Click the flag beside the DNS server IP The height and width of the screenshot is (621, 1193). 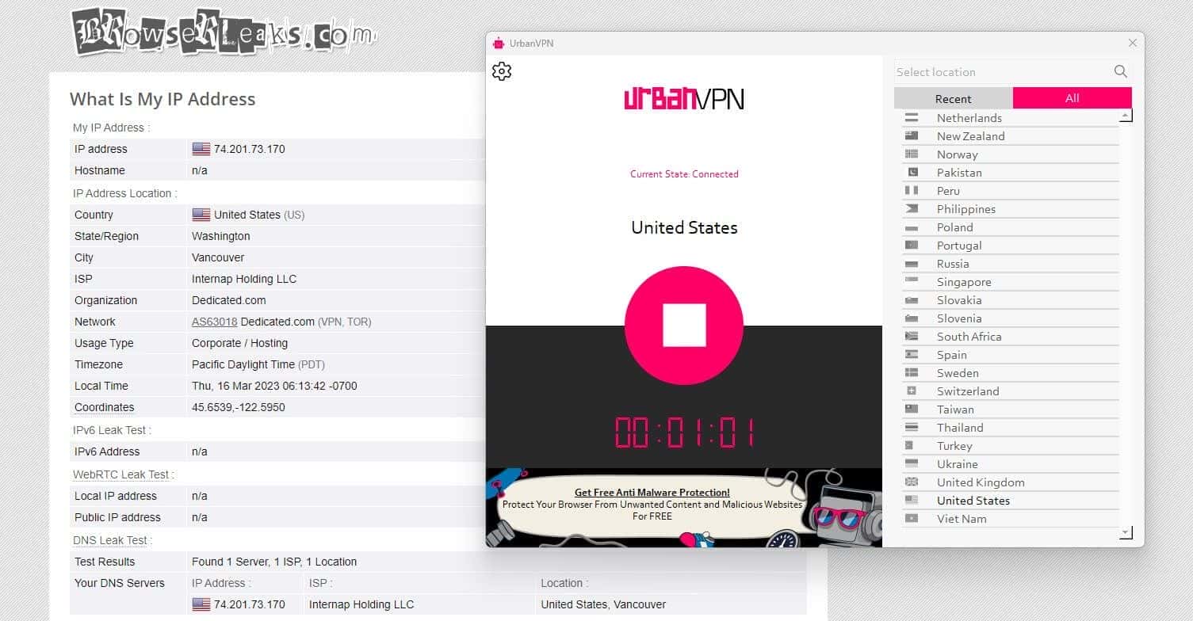pos(201,604)
